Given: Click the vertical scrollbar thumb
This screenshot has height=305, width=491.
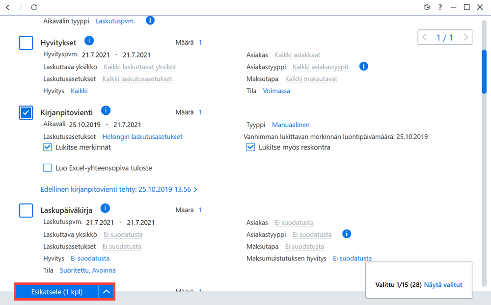Looking at the screenshot, I should click(x=484, y=72).
